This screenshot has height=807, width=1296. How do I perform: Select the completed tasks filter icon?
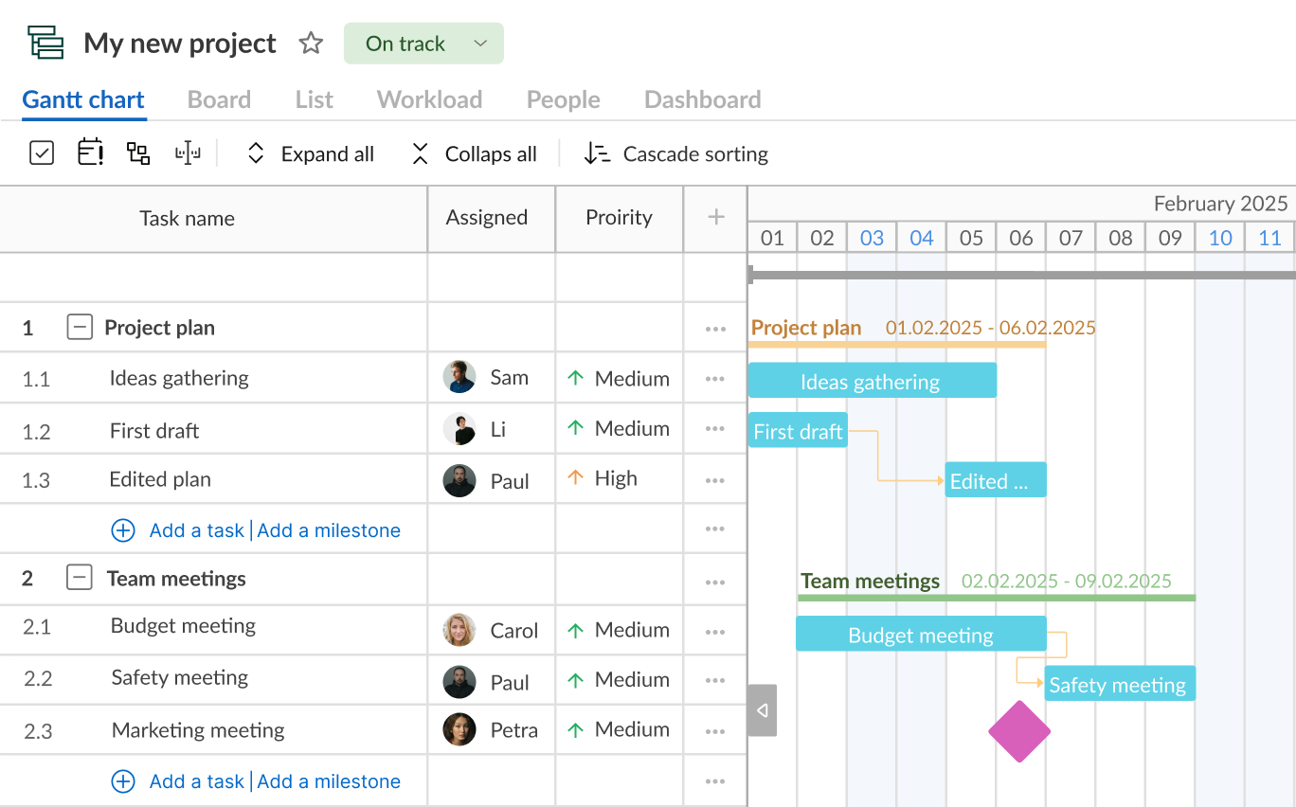pyautogui.click(x=42, y=152)
